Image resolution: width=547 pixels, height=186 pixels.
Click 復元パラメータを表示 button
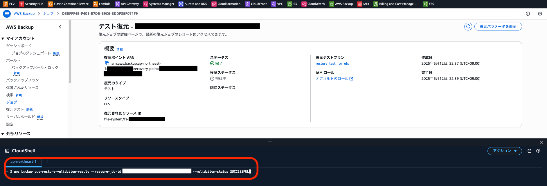point(498,26)
